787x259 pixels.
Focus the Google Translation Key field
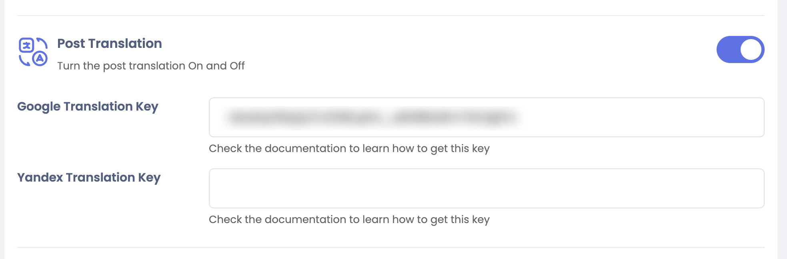[486, 117]
